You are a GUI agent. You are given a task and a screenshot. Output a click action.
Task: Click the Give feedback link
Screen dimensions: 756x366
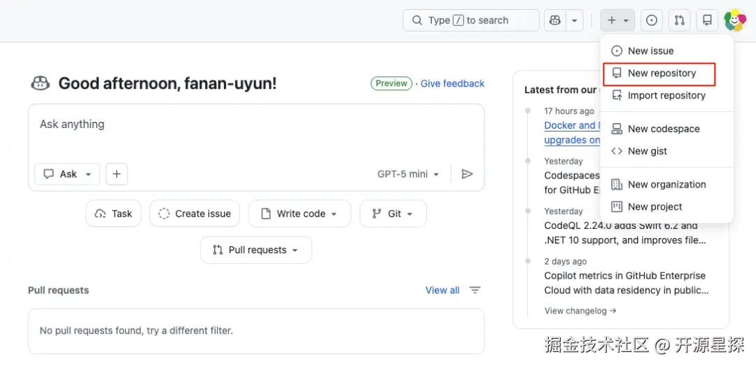click(x=452, y=83)
